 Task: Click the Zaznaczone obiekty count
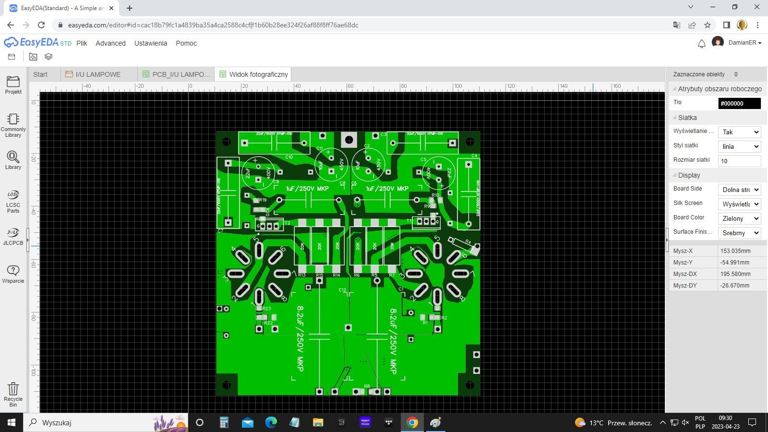736,74
